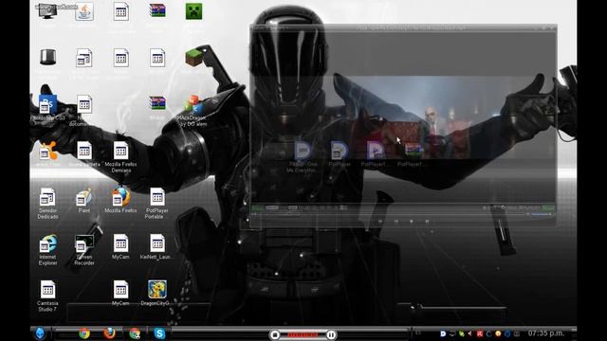
Task: Open the Screen Recorder desktop shortcut
Action: point(84,243)
